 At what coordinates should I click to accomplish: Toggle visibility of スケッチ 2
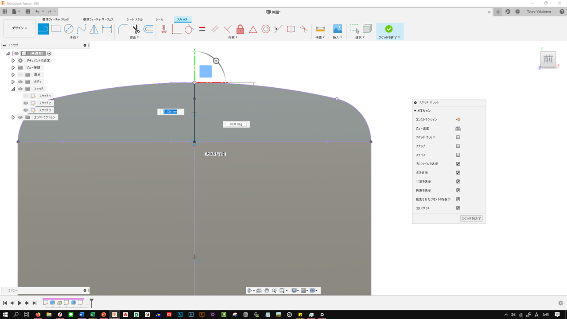point(26,103)
